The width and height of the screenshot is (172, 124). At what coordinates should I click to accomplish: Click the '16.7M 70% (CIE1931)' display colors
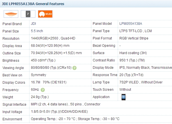click(x=49, y=82)
